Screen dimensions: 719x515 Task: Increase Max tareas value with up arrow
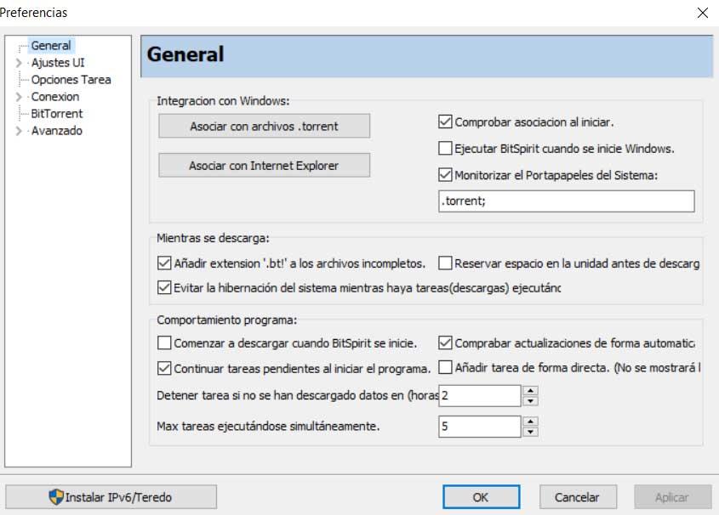pos(531,422)
